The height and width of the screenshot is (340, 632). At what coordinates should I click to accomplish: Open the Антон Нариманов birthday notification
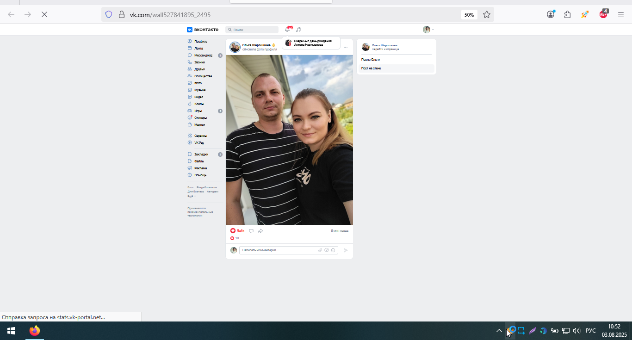tap(311, 43)
